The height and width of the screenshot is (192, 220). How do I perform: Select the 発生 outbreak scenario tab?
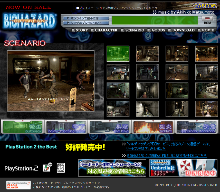[23, 127]
